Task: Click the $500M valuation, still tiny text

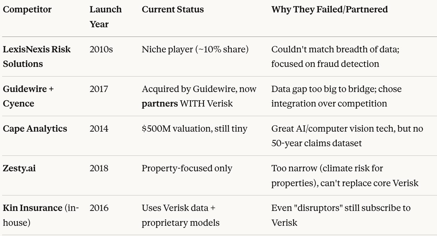Action: click(194, 129)
